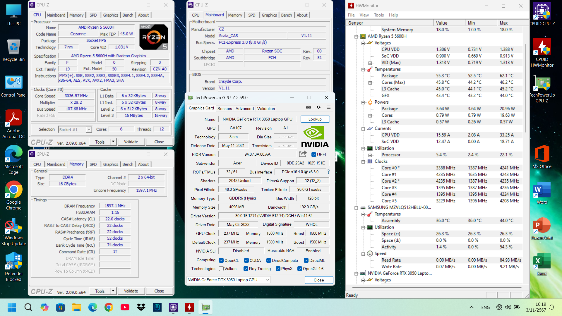Toggle the Vulkan checkbox
Screen dimensions: 562x316
tap(221, 269)
